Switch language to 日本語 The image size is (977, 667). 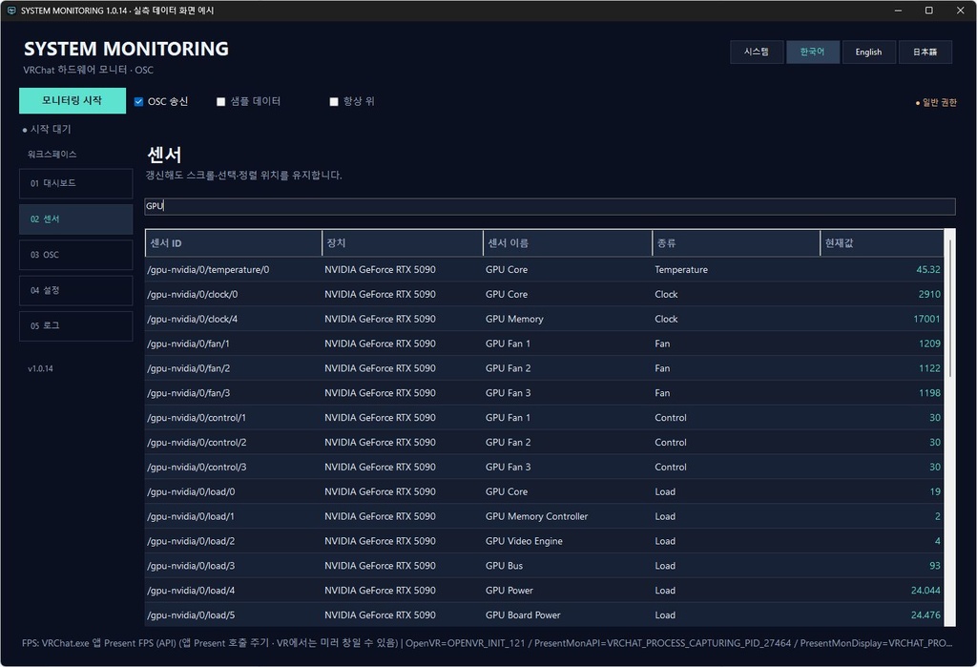[x=925, y=52]
